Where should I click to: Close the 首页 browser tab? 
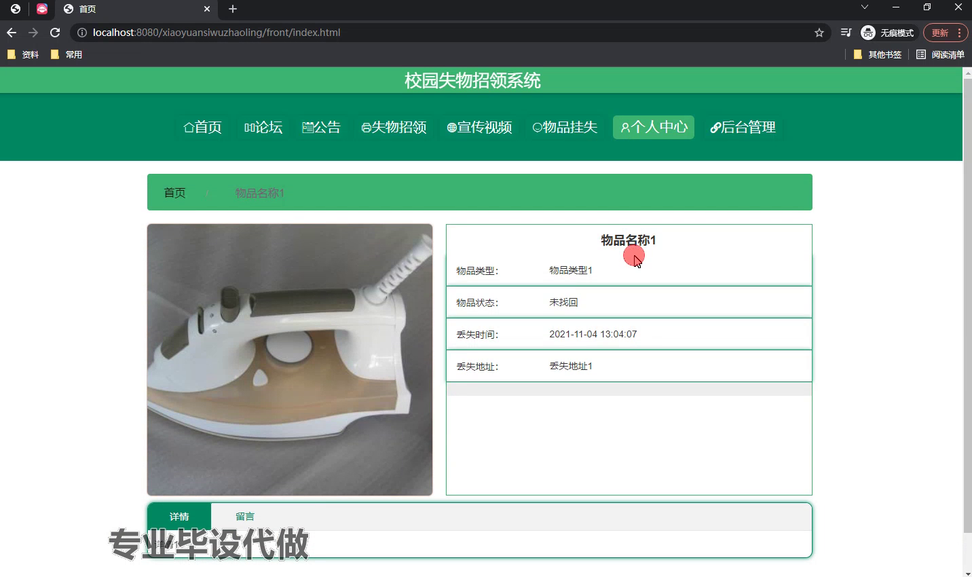[x=207, y=9]
